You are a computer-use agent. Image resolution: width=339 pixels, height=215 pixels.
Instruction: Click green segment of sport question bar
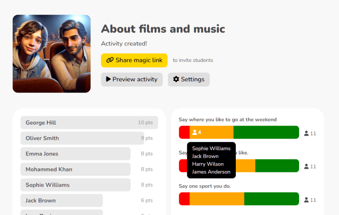[271, 199]
